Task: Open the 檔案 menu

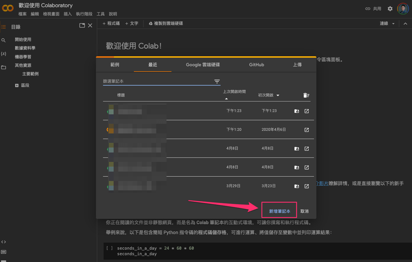Action: click(23, 14)
